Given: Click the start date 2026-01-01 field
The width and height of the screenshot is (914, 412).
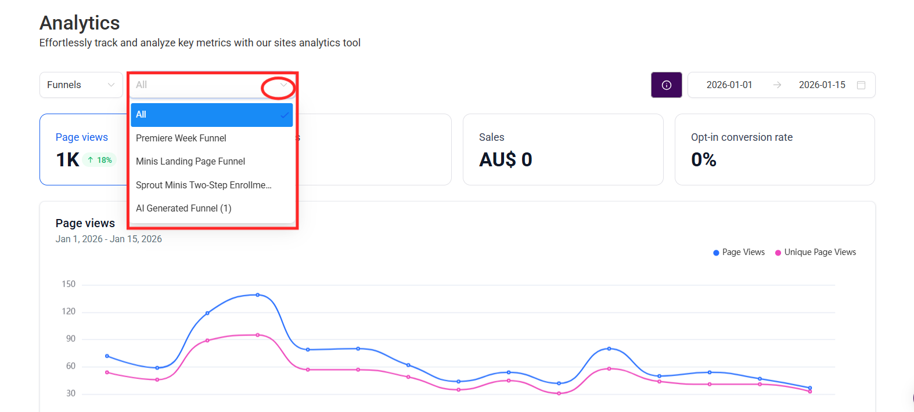Looking at the screenshot, I should [x=729, y=85].
